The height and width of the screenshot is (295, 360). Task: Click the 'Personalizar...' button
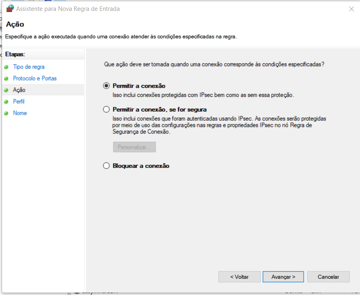coord(134,147)
